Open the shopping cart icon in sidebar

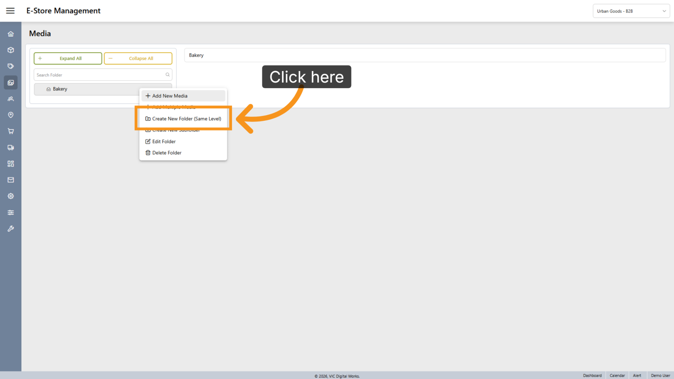point(11,131)
